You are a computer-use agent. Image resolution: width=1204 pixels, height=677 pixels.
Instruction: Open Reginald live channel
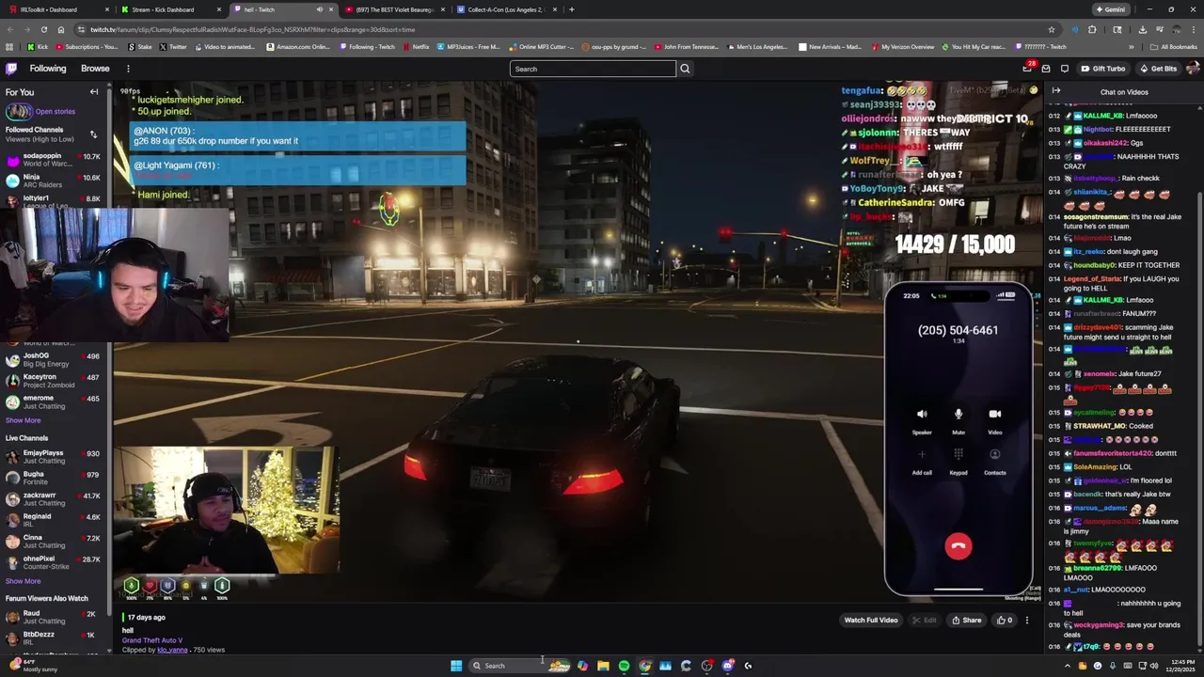click(x=54, y=520)
